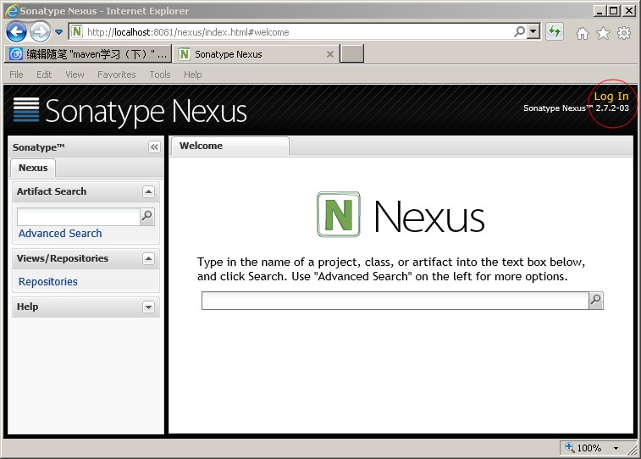
Task: Open the address bar autocomplete dropdown
Action: pos(533,31)
